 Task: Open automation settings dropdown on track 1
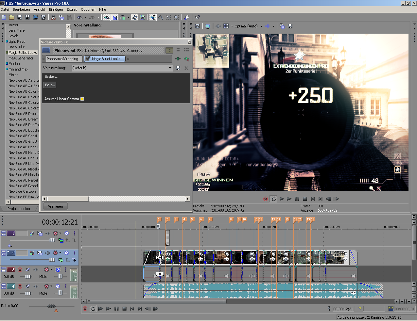60,233
